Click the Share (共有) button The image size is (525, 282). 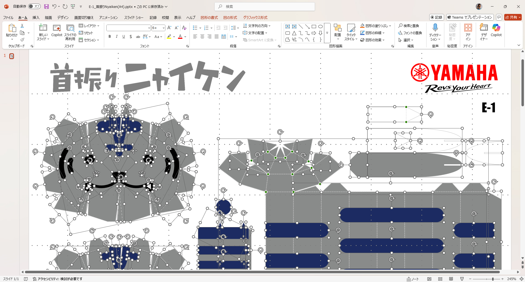click(x=513, y=17)
